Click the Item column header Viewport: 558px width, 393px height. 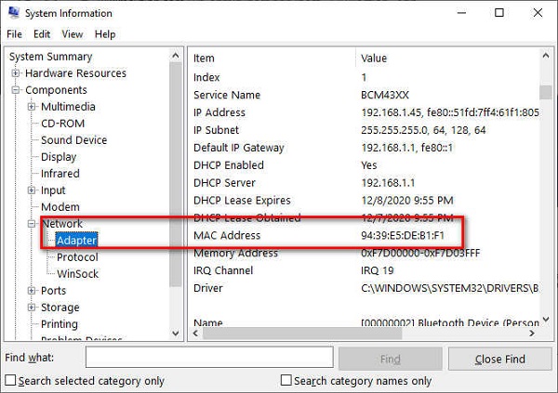click(272, 58)
